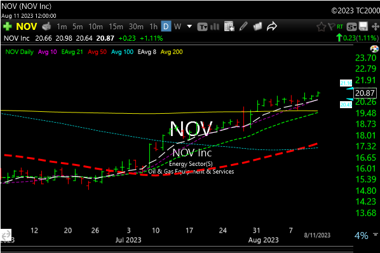Screen dimensions: 380x253
Task: Open the chart template (T) dropdown
Action: [202, 27]
